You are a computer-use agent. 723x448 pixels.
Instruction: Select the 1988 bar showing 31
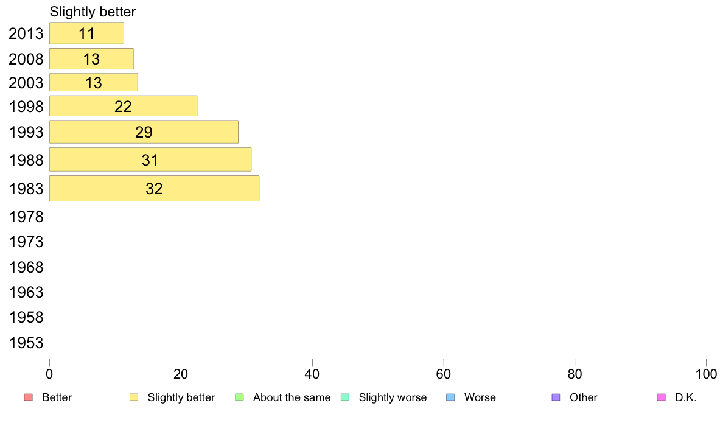click(x=150, y=159)
